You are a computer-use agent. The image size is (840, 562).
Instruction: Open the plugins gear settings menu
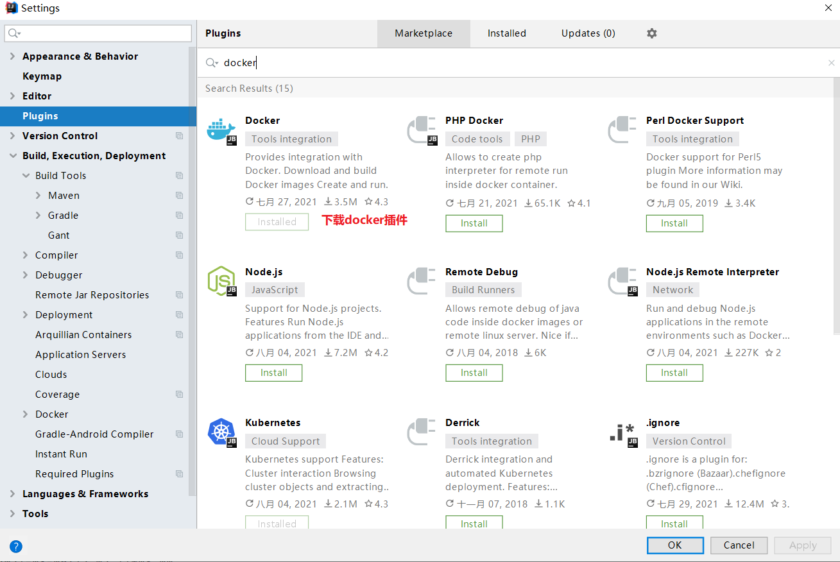pyautogui.click(x=652, y=33)
